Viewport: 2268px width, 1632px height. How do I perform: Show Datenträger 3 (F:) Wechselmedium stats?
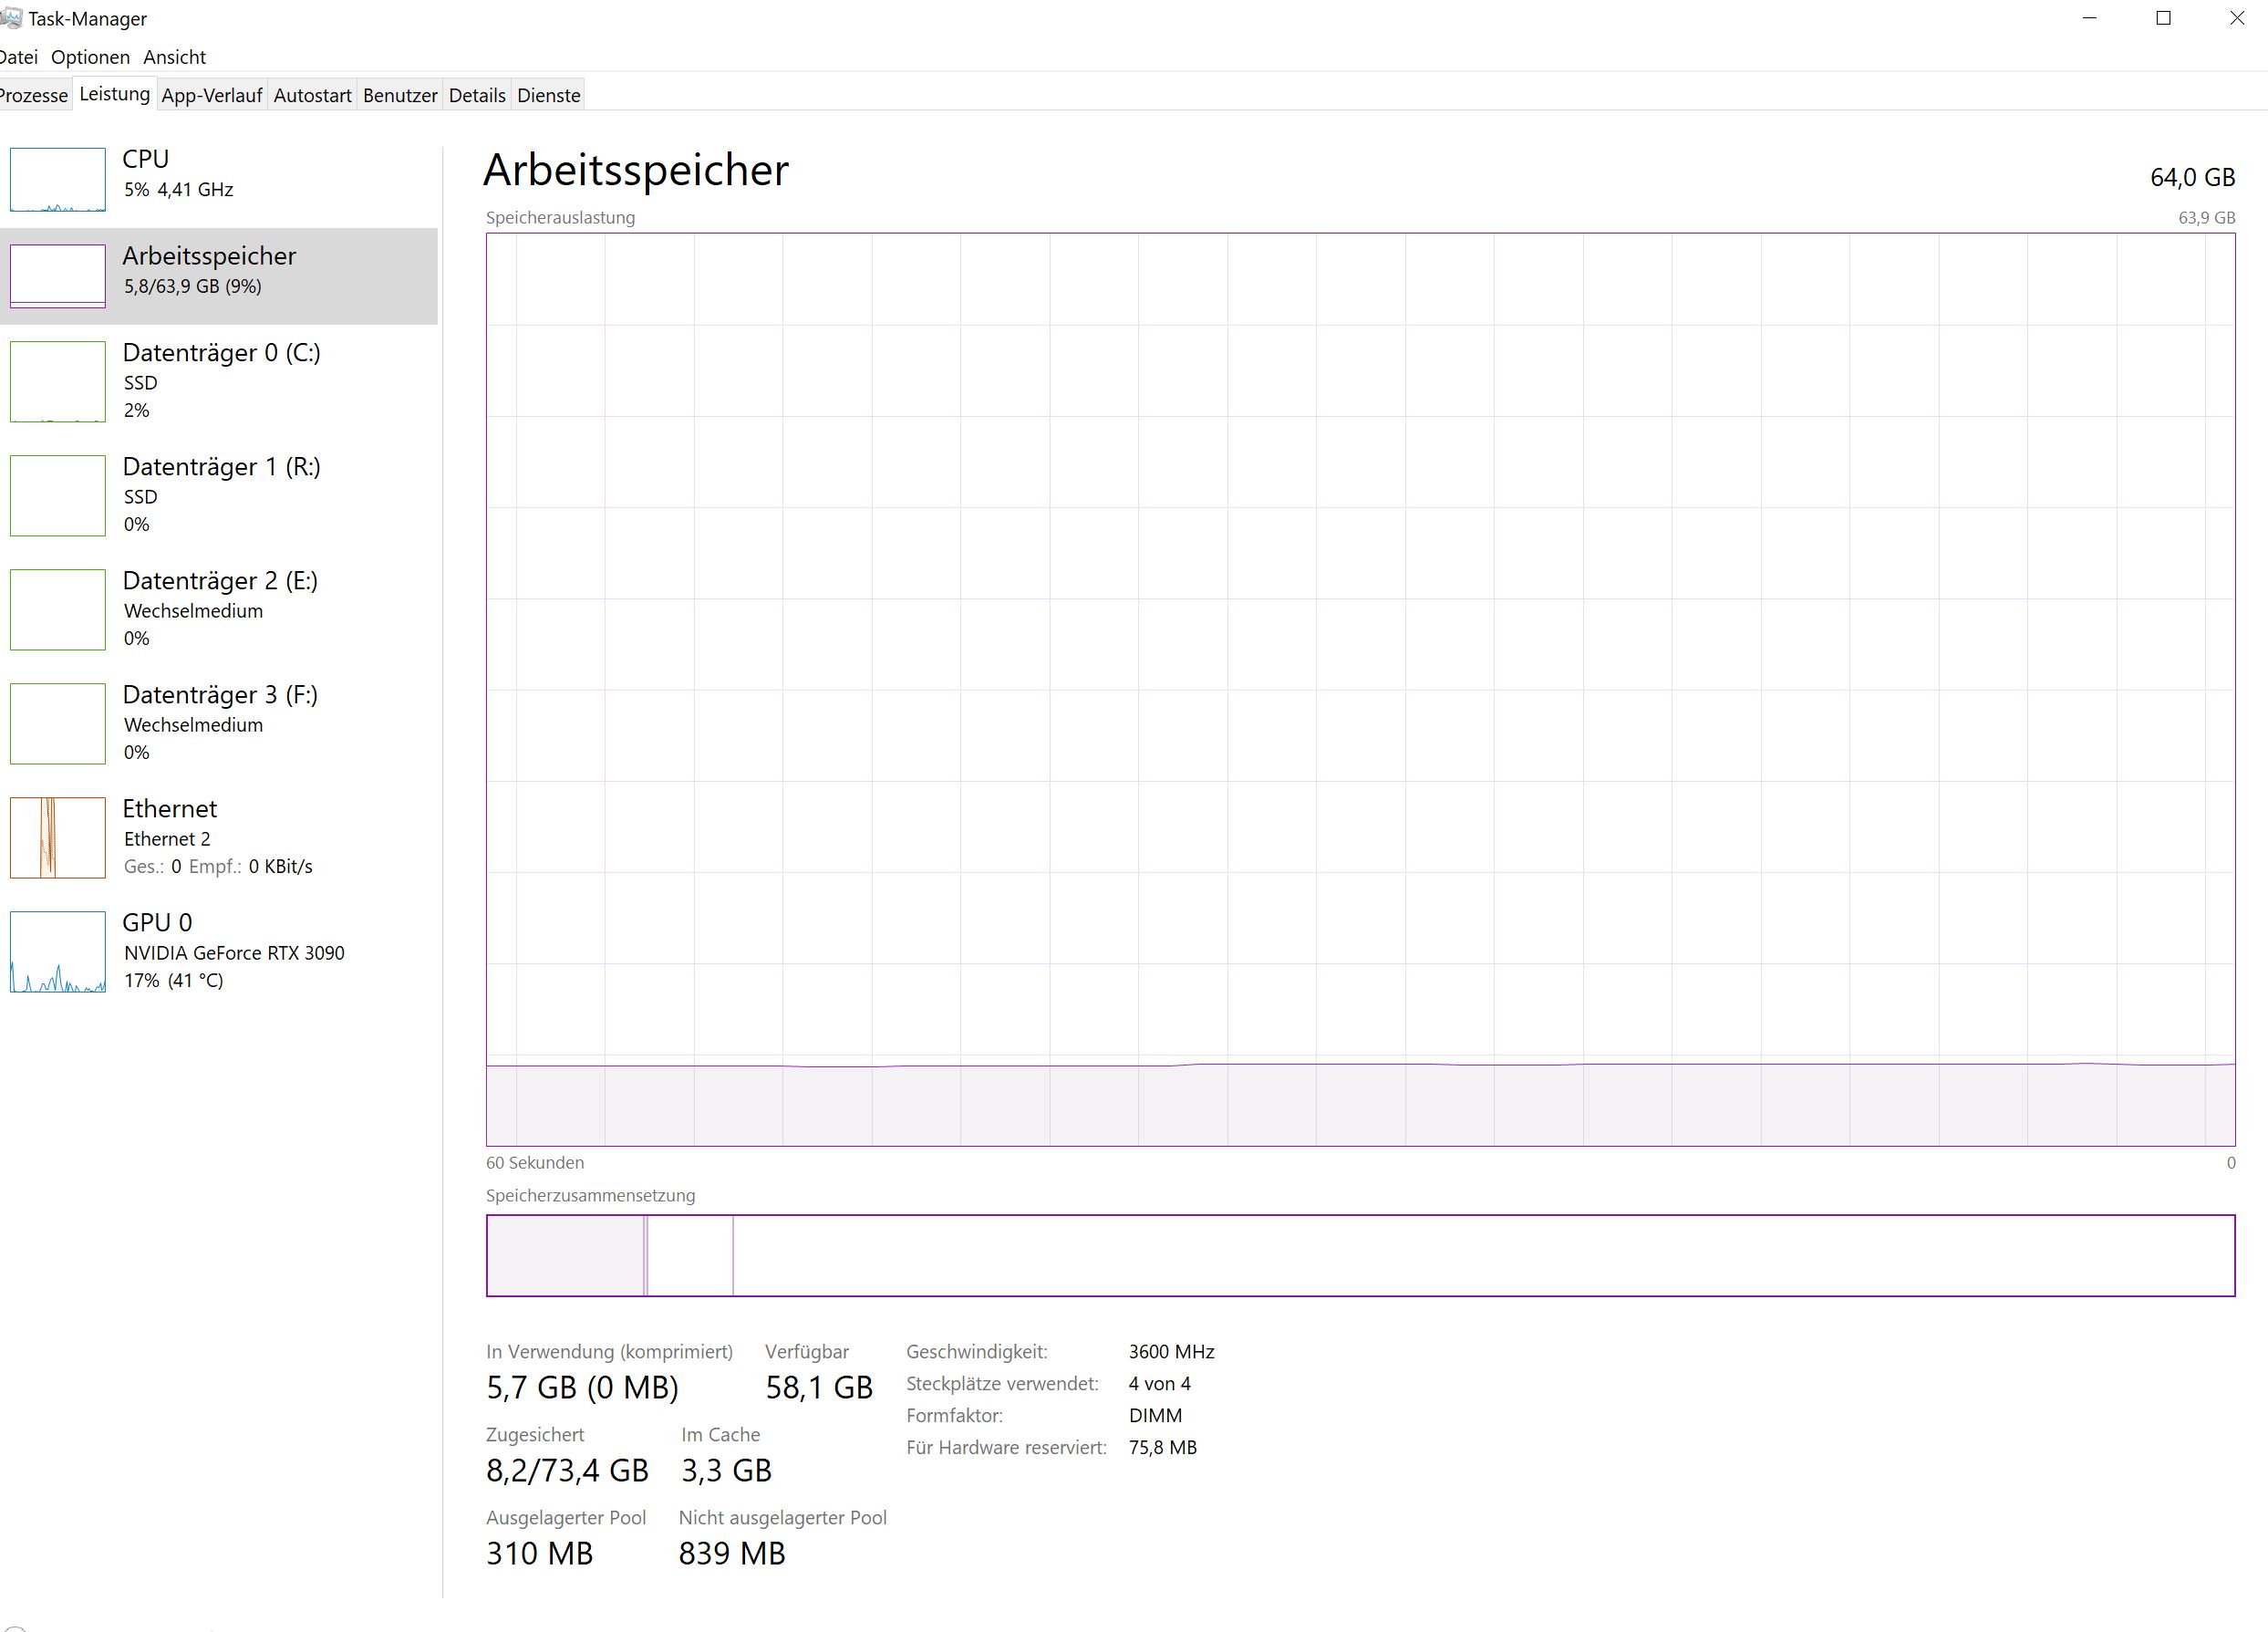point(193,723)
